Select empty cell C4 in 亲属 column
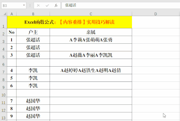180x121 pixels. (x=91, y=47)
